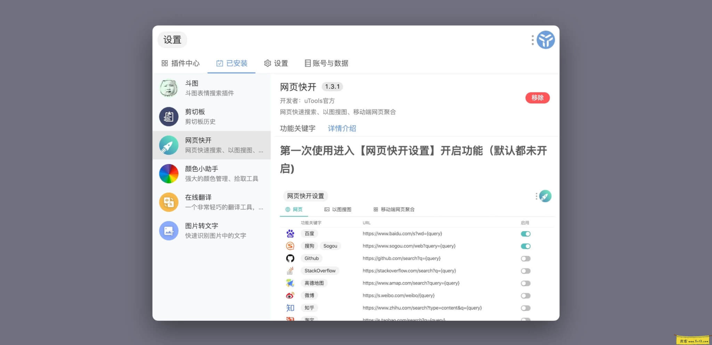Screen dimensions: 712x345
Task: Click the uTools logo in top right
Action: tap(545, 40)
